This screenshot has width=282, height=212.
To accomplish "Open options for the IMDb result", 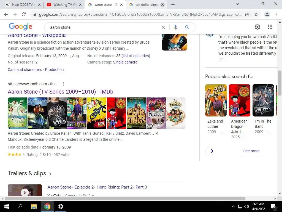I will tap(63, 84).
